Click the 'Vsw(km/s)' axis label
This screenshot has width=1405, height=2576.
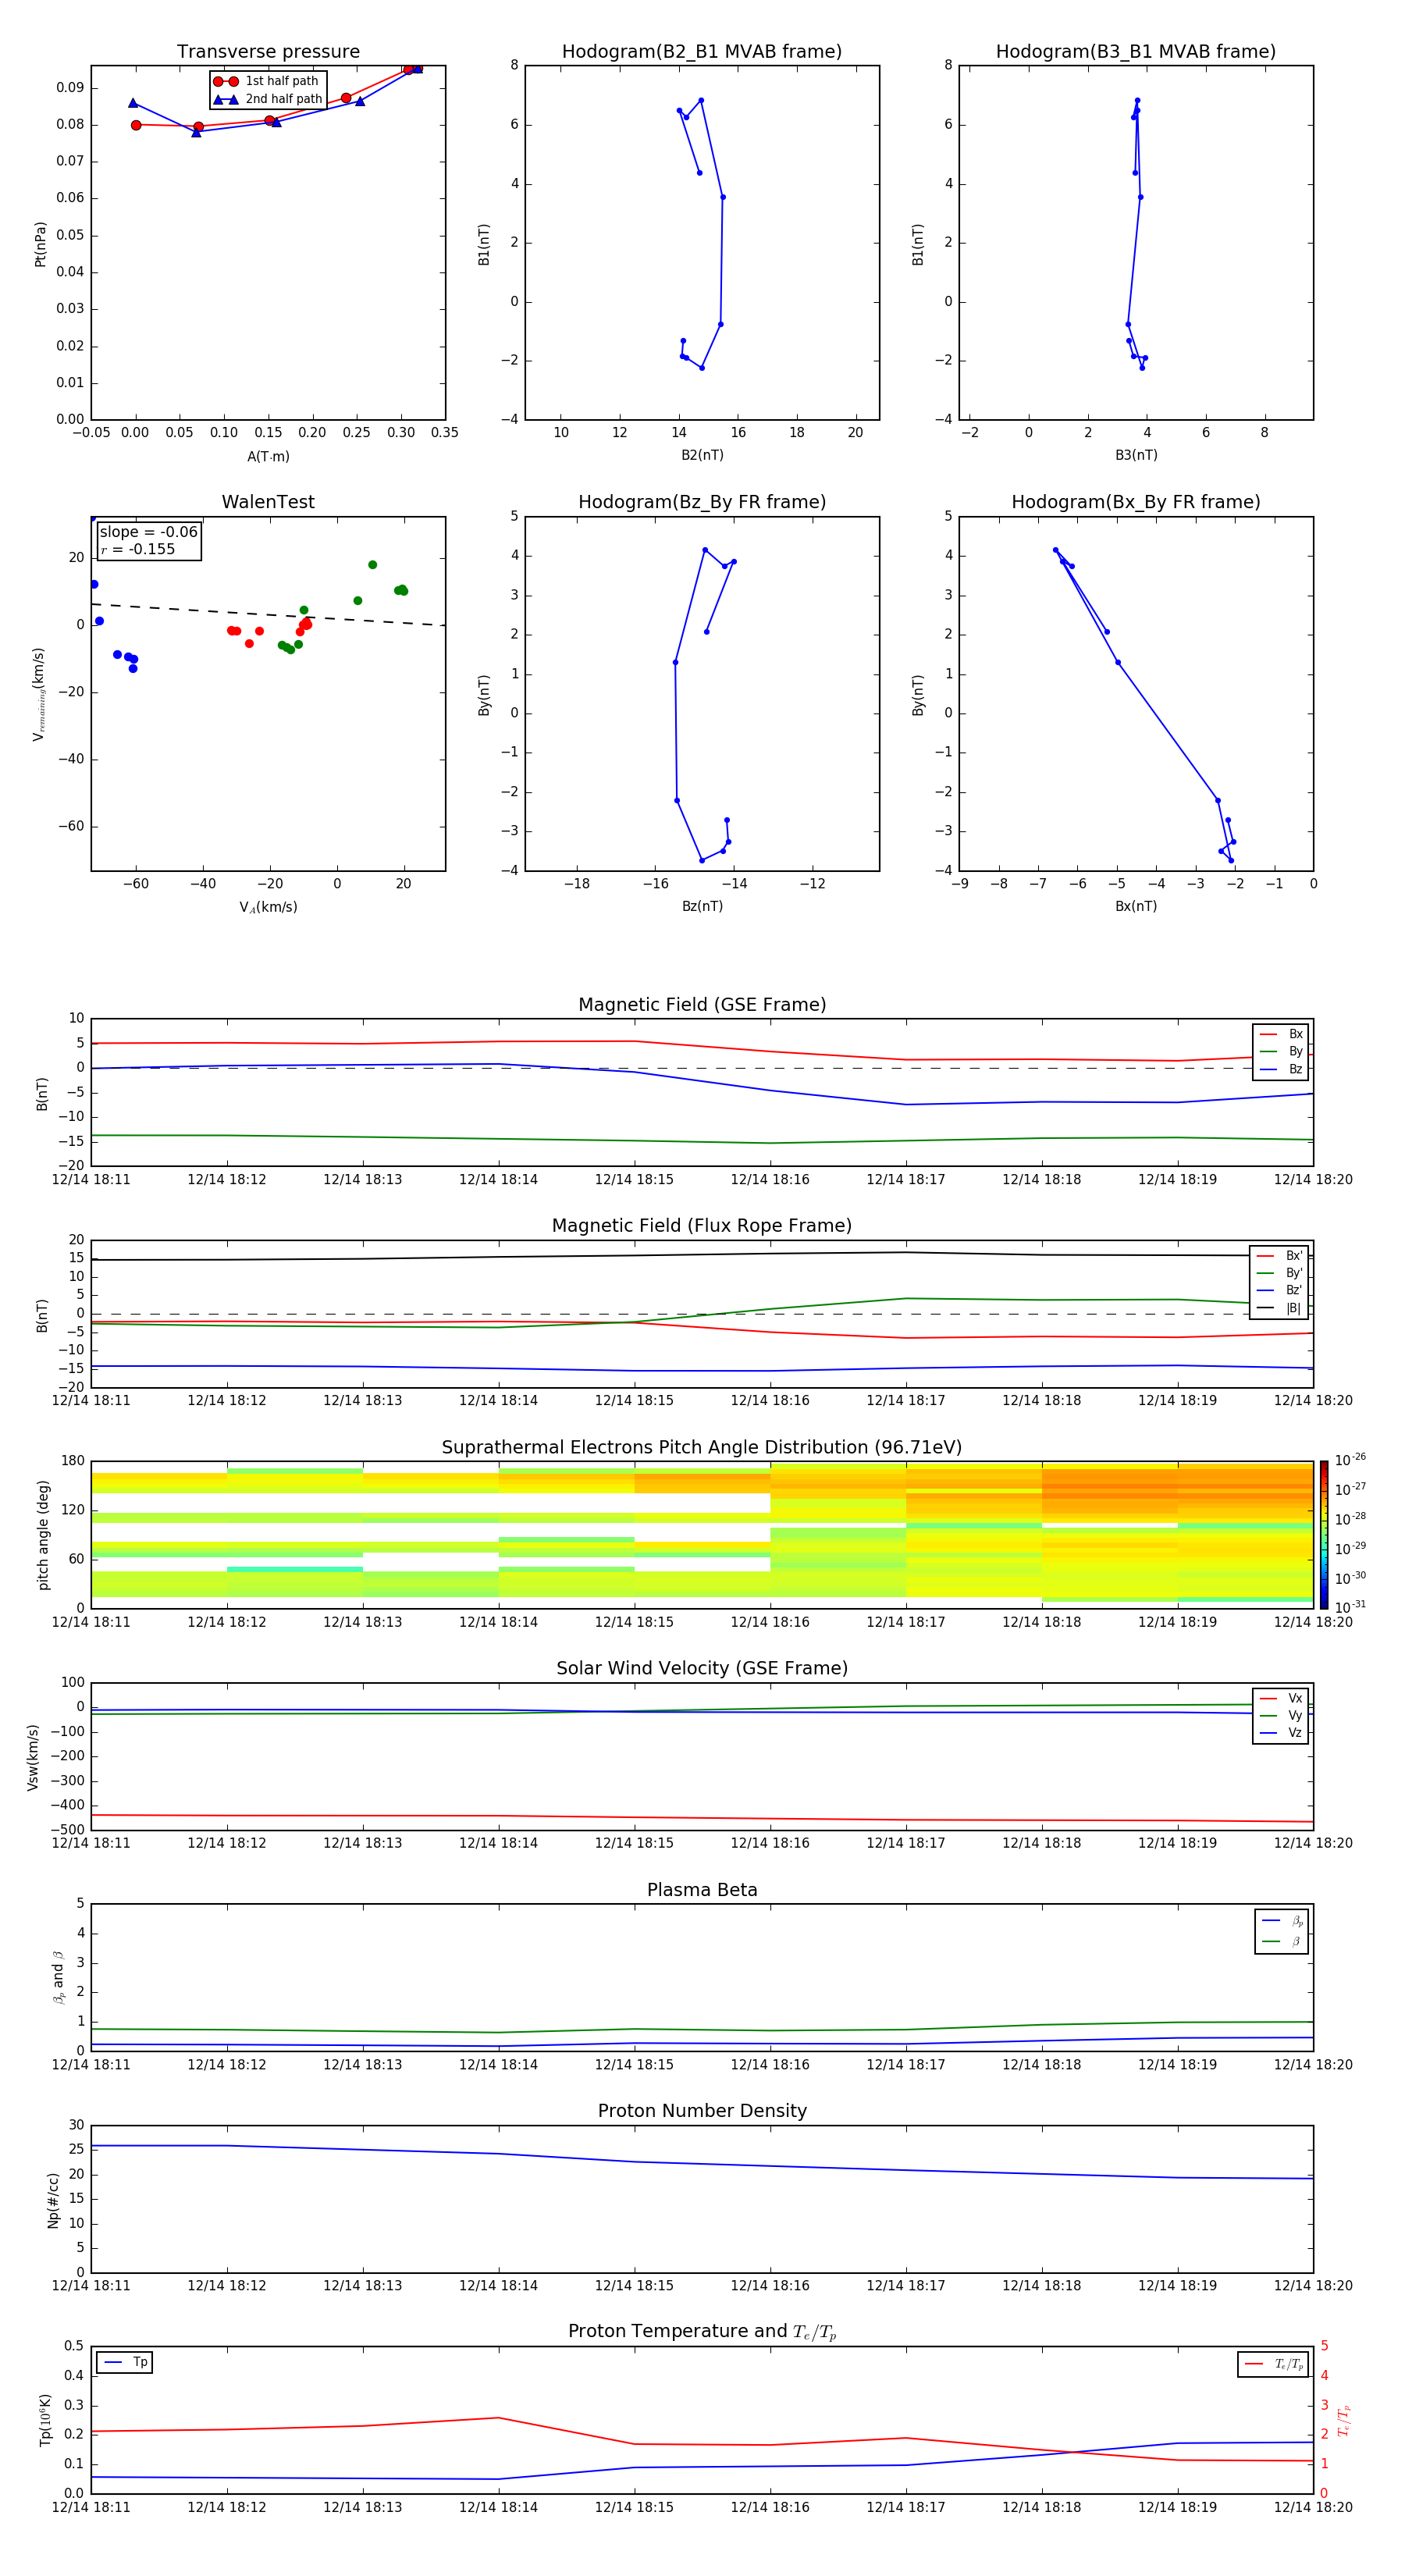click(x=33, y=1756)
